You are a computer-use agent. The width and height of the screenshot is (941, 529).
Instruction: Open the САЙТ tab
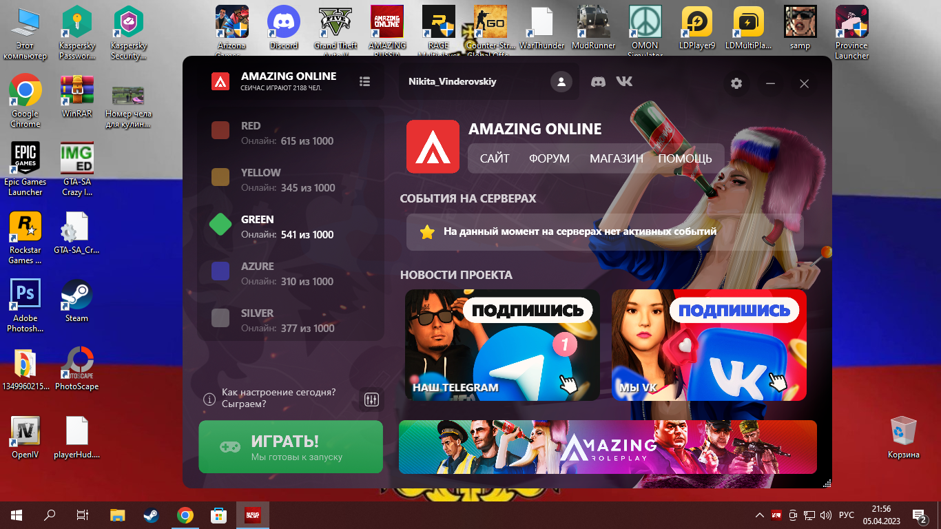[495, 158]
